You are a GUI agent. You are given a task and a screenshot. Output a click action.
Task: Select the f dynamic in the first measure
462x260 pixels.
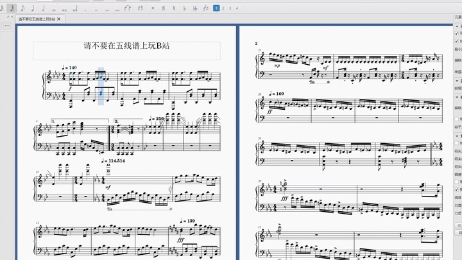click(x=70, y=89)
